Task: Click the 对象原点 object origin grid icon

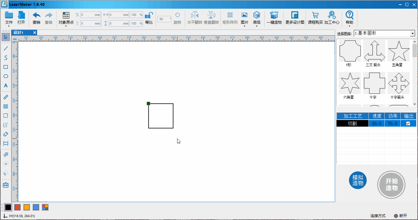Action: tap(66, 15)
